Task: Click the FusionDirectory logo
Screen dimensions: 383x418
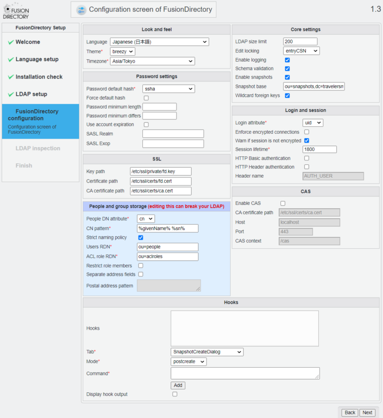Action: [16, 10]
